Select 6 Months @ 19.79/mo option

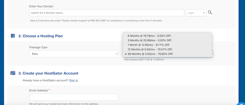(167, 36)
